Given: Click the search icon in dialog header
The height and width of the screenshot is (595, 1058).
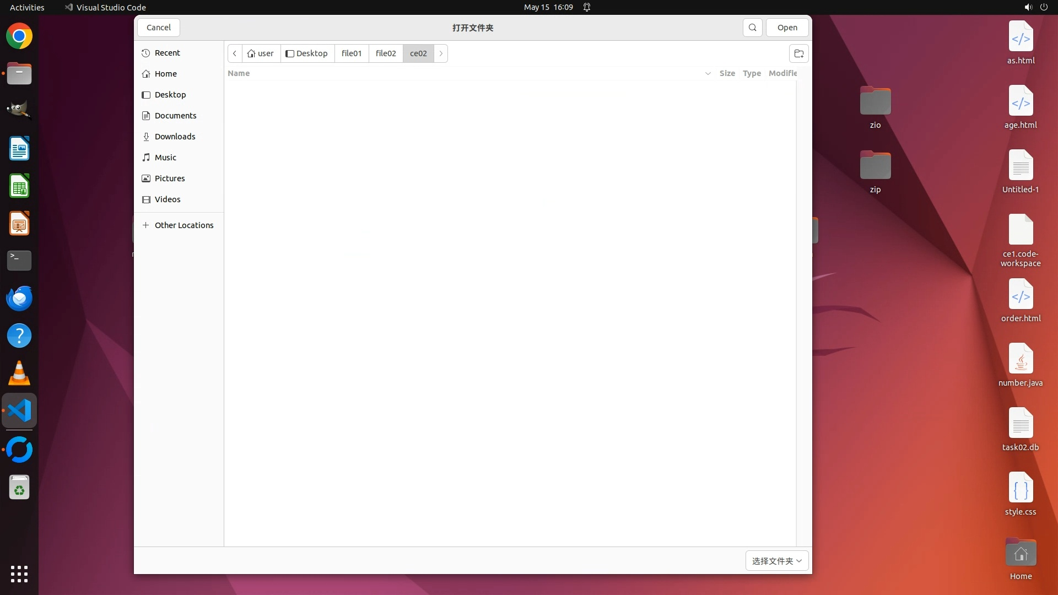Looking at the screenshot, I should click(x=752, y=28).
